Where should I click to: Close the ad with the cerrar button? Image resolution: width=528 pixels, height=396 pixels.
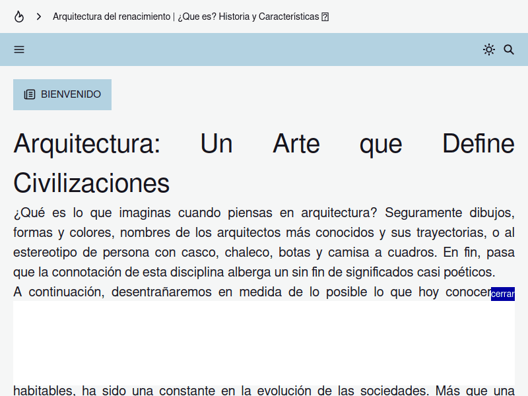click(502, 294)
